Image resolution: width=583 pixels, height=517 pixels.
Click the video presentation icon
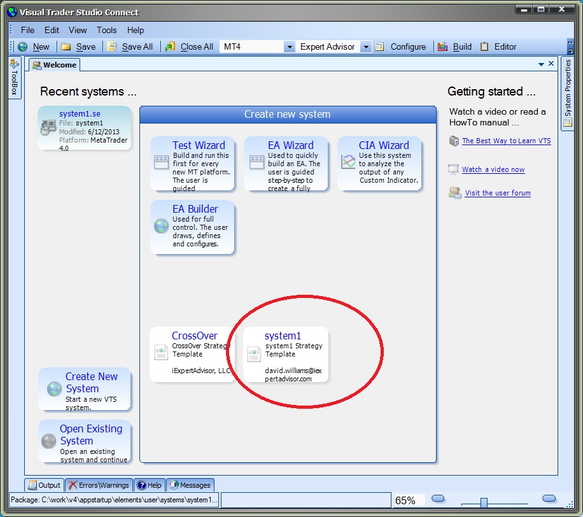453,169
